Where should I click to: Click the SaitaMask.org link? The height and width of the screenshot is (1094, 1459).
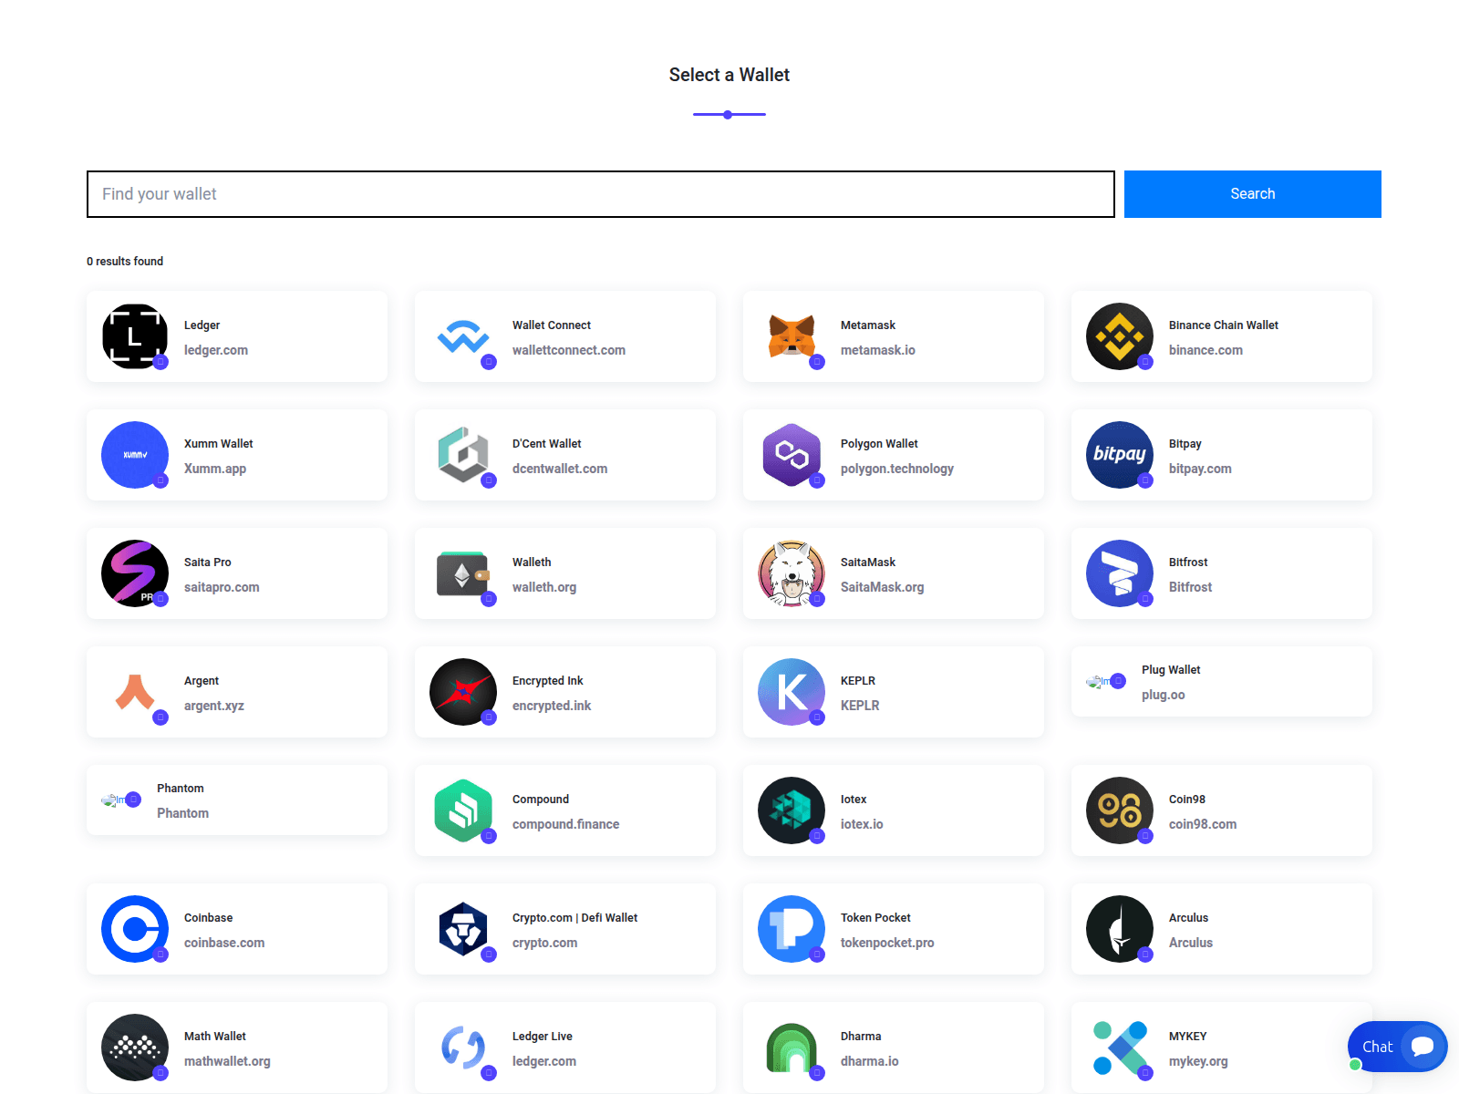883,587
